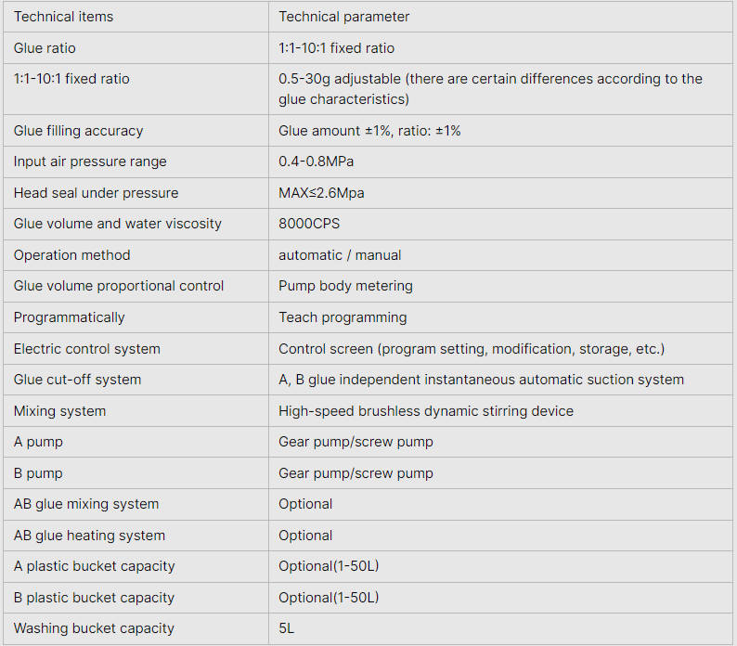Select the "High-speed brushless dynamic stirring device" text
Image resolution: width=737 pixels, height=646 pixels.
[x=426, y=411]
